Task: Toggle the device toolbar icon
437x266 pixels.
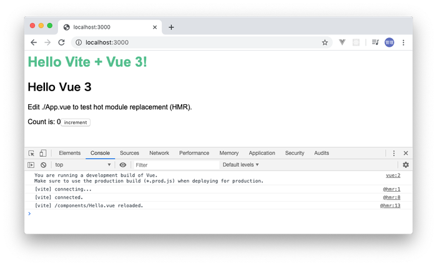Action: coord(43,153)
